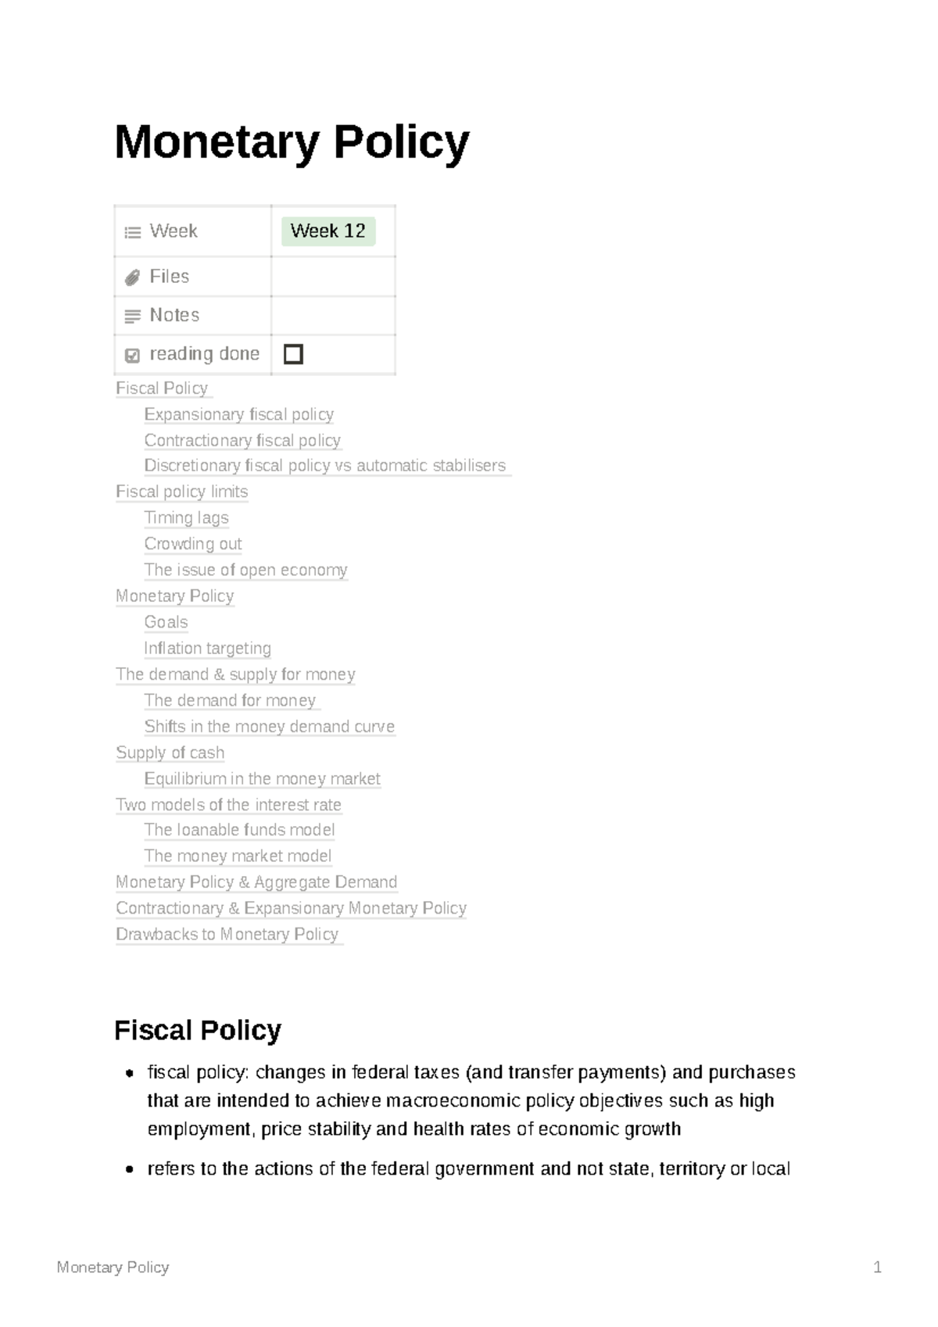
Task: Click the Supply of cash link
Action: coord(170,753)
